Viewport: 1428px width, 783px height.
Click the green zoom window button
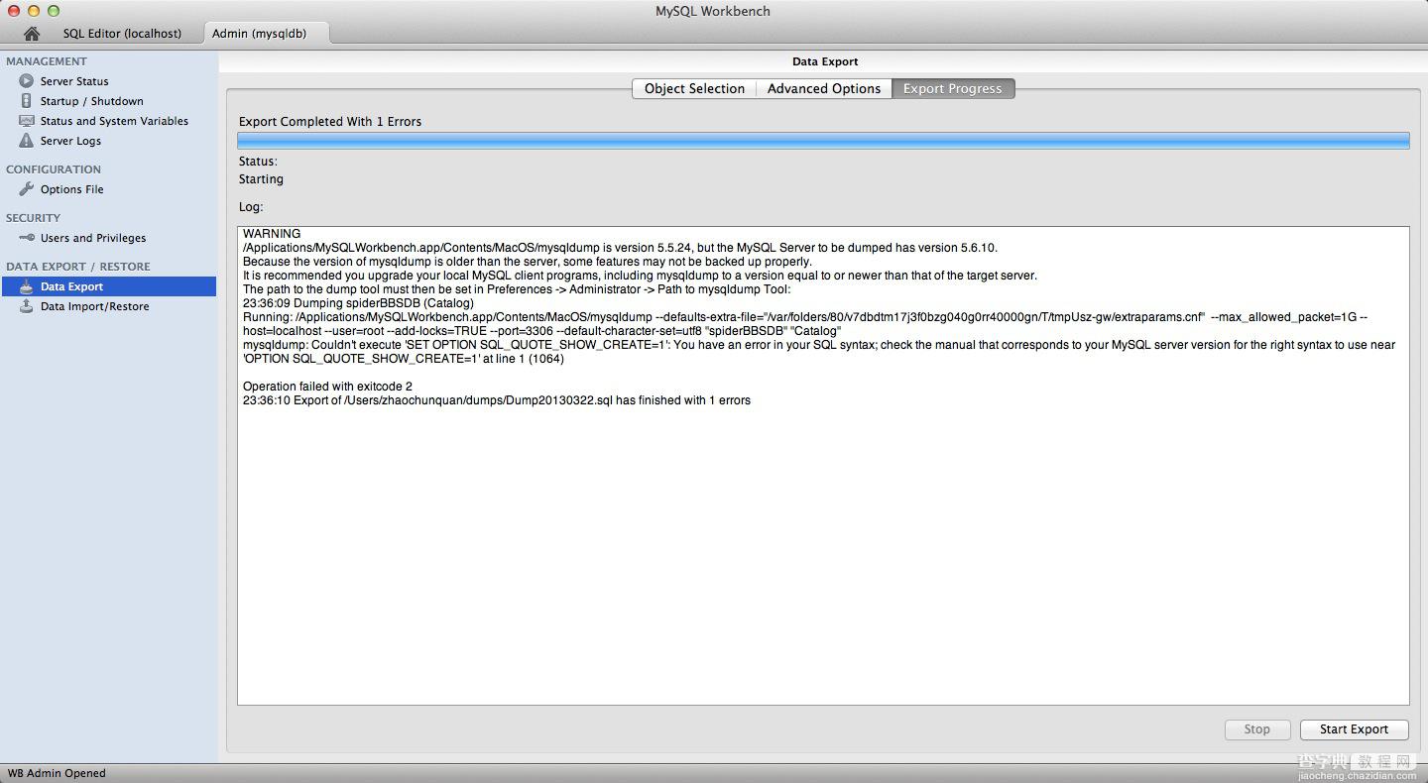54,11
